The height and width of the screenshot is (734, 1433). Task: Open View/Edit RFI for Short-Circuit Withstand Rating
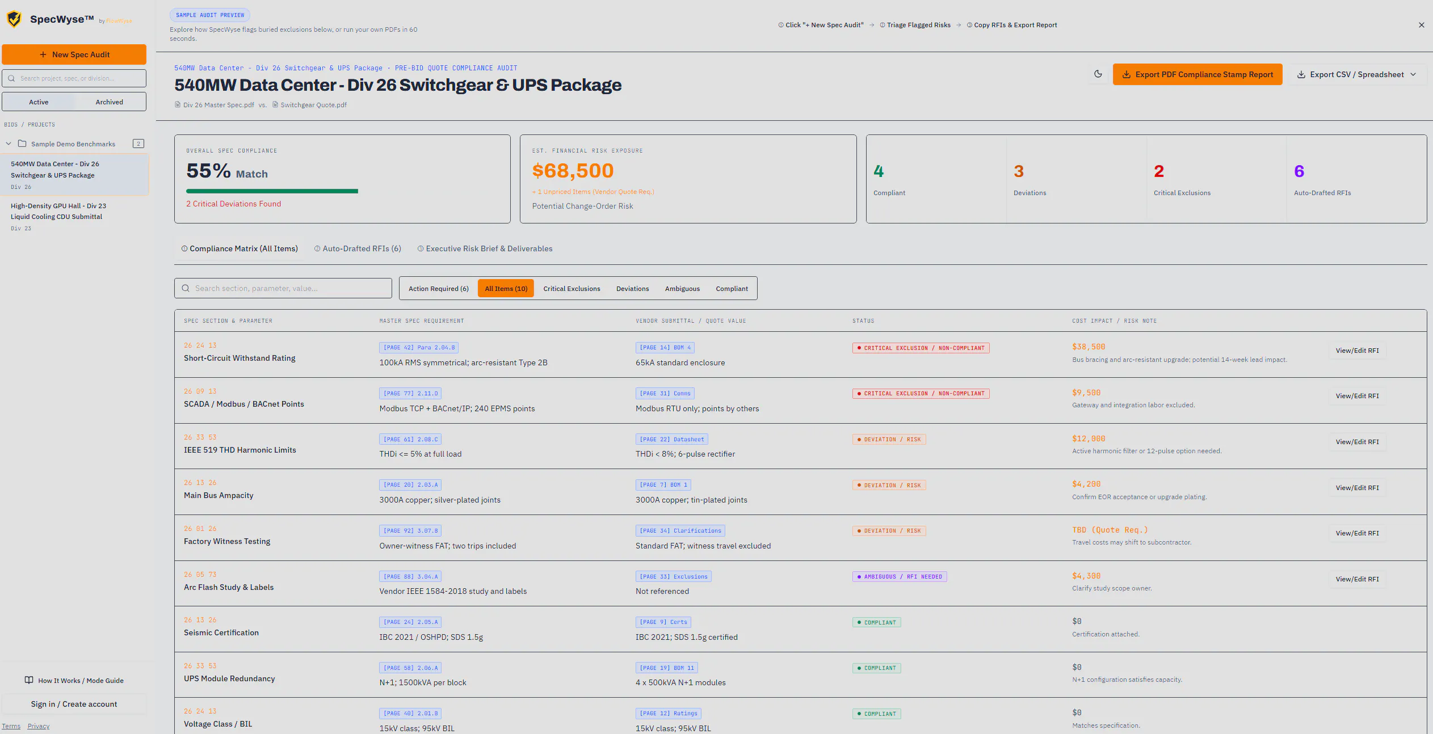coord(1357,351)
